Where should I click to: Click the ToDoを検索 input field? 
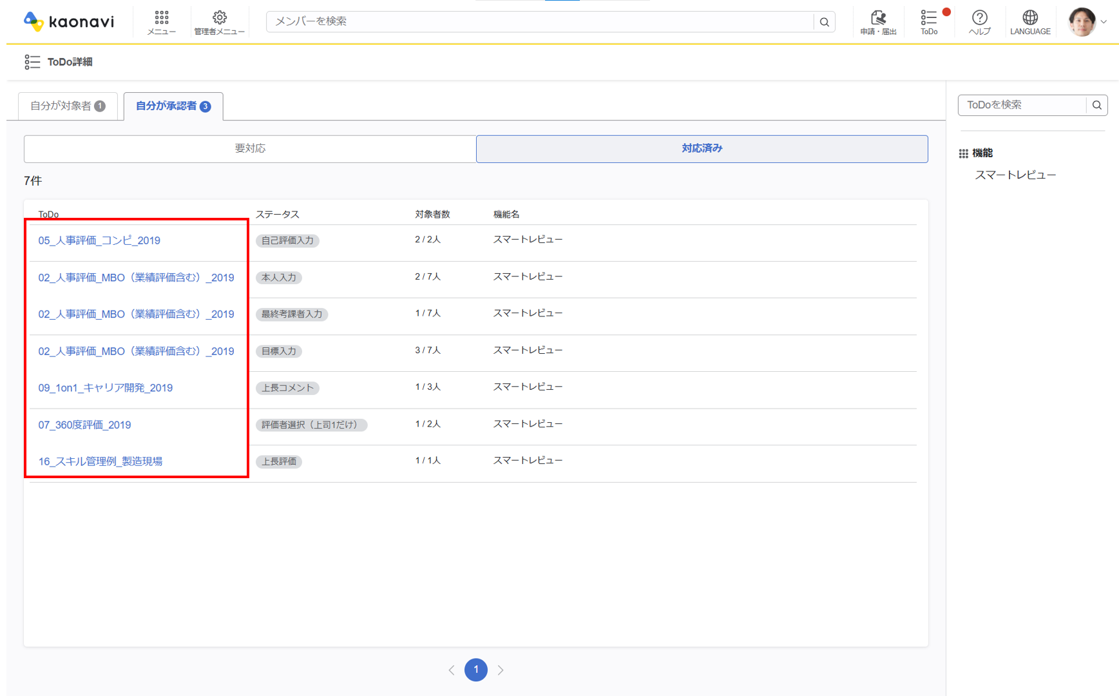coord(1022,105)
